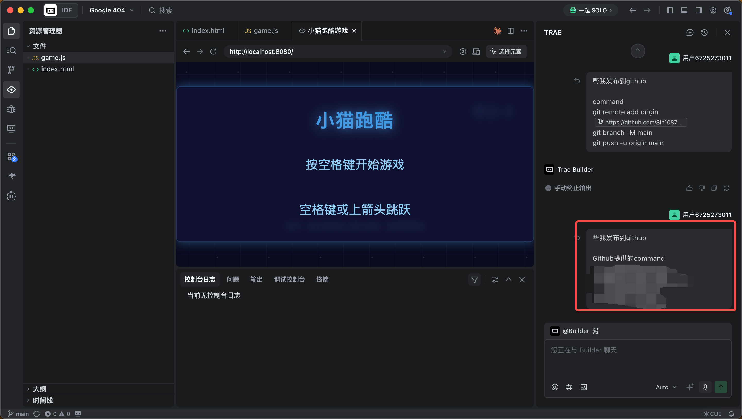Click browser back arrow in preview toolbar
Image resolution: width=742 pixels, height=419 pixels.
186,51
